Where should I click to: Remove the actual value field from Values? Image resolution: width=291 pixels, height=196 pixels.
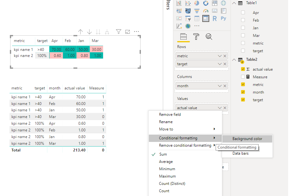225,108
